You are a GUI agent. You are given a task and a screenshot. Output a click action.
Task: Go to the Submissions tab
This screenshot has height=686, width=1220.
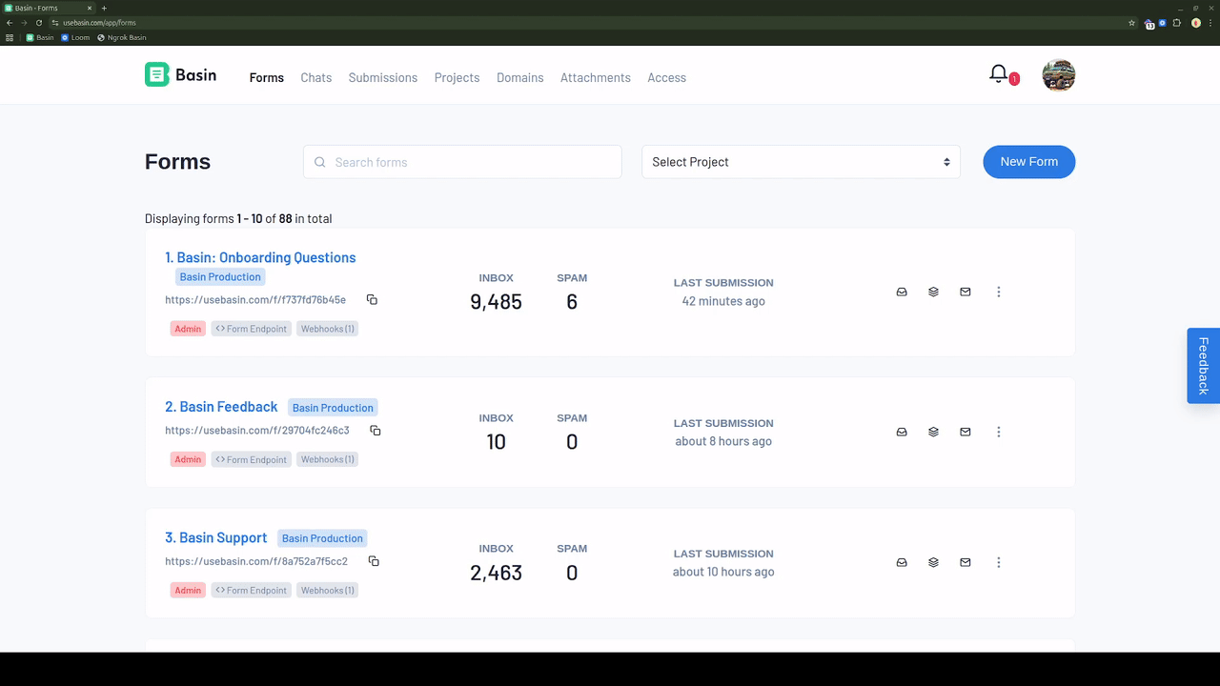[x=382, y=78]
